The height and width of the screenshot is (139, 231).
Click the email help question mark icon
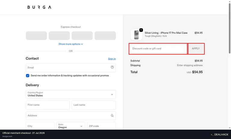(112, 67)
